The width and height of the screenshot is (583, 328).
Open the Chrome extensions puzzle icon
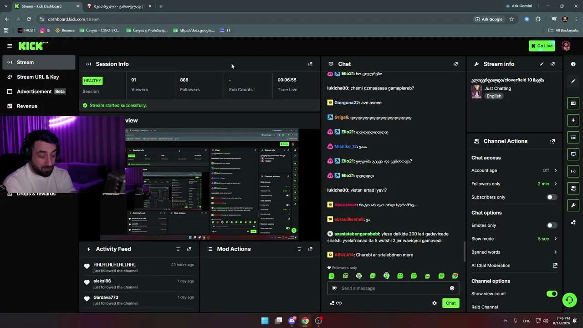coord(538,19)
